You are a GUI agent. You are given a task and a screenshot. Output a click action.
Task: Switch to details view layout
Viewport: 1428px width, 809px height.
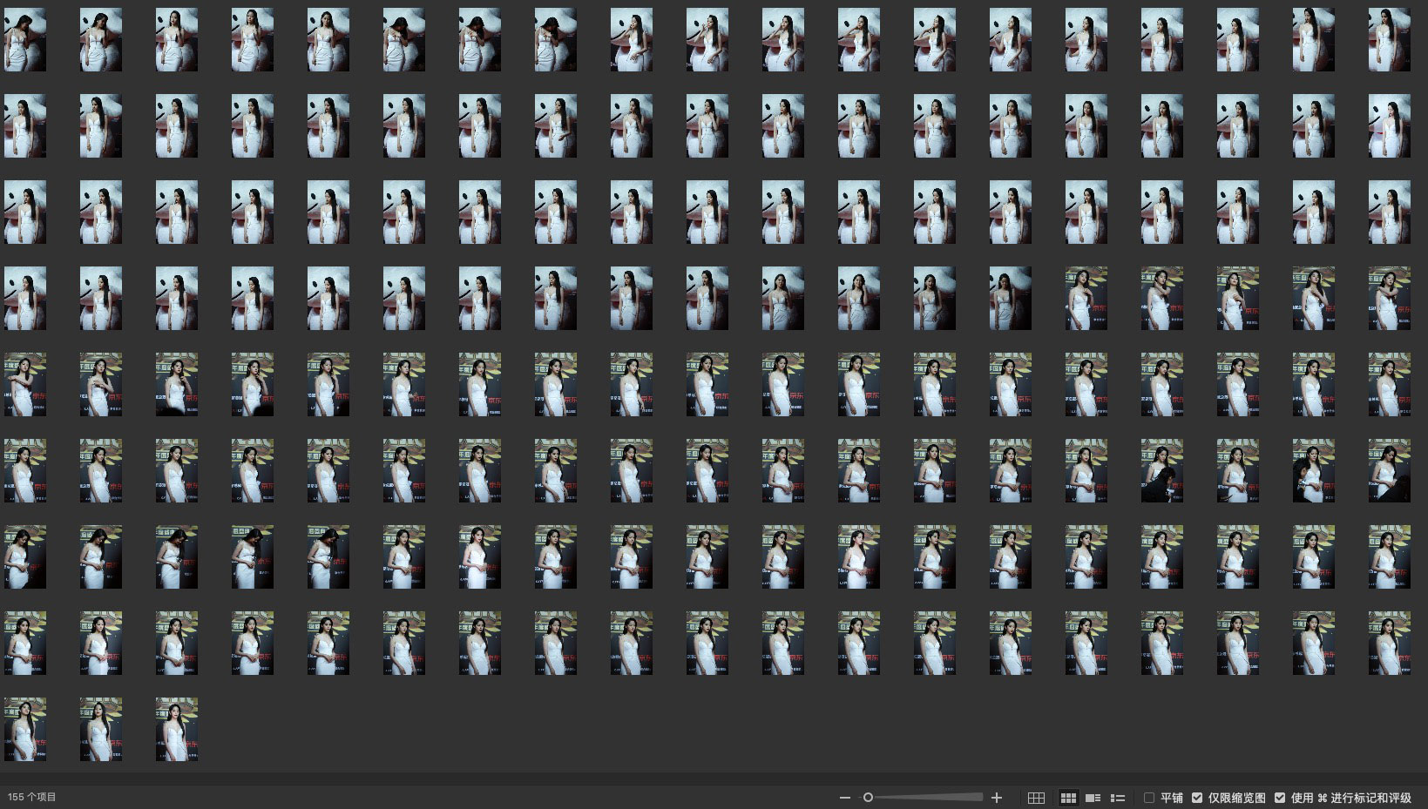click(x=1093, y=798)
